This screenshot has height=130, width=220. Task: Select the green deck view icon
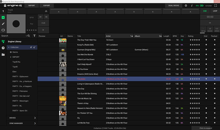(x=3, y=18)
